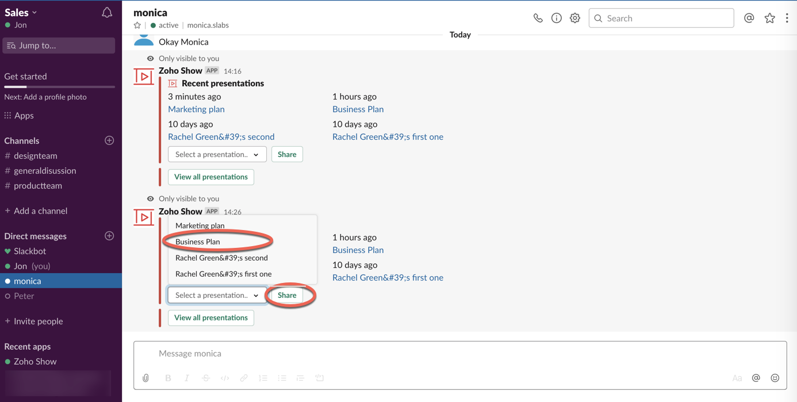Click the Get started progress bar
This screenshot has height=402, width=797.
tap(59, 87)
